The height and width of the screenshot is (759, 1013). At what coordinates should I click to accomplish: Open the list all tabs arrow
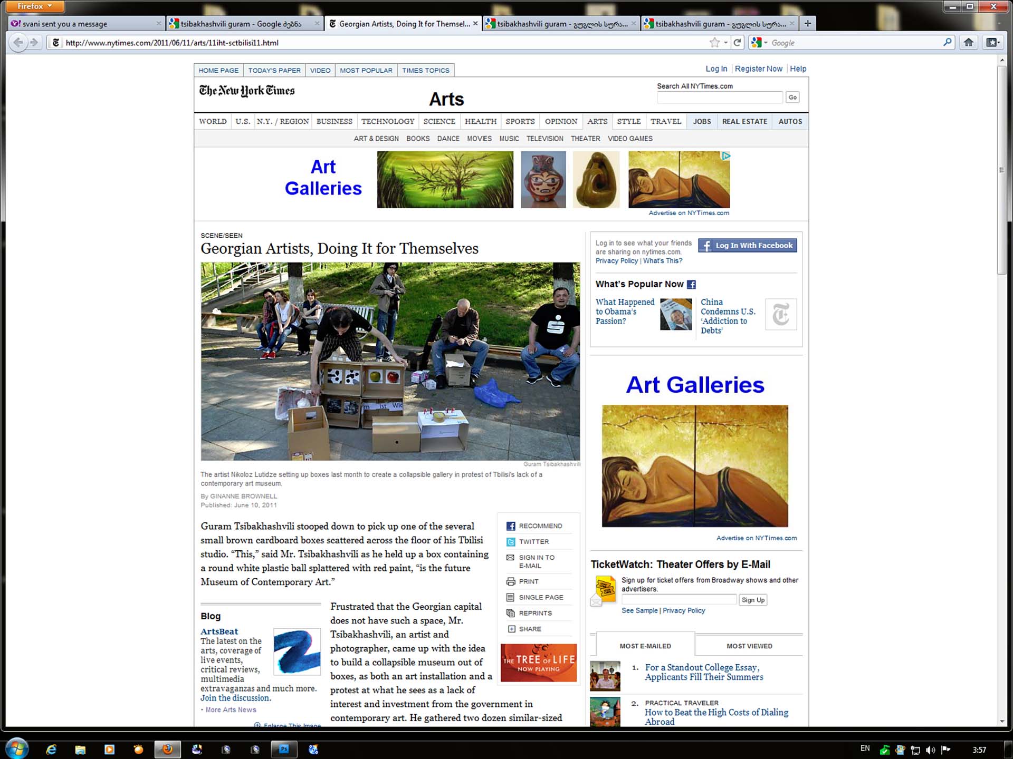999,23
